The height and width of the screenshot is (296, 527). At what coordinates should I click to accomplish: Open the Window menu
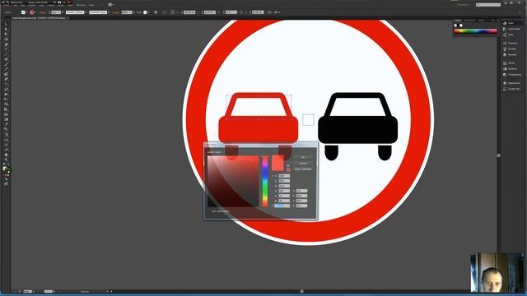[x=81, y=5]
